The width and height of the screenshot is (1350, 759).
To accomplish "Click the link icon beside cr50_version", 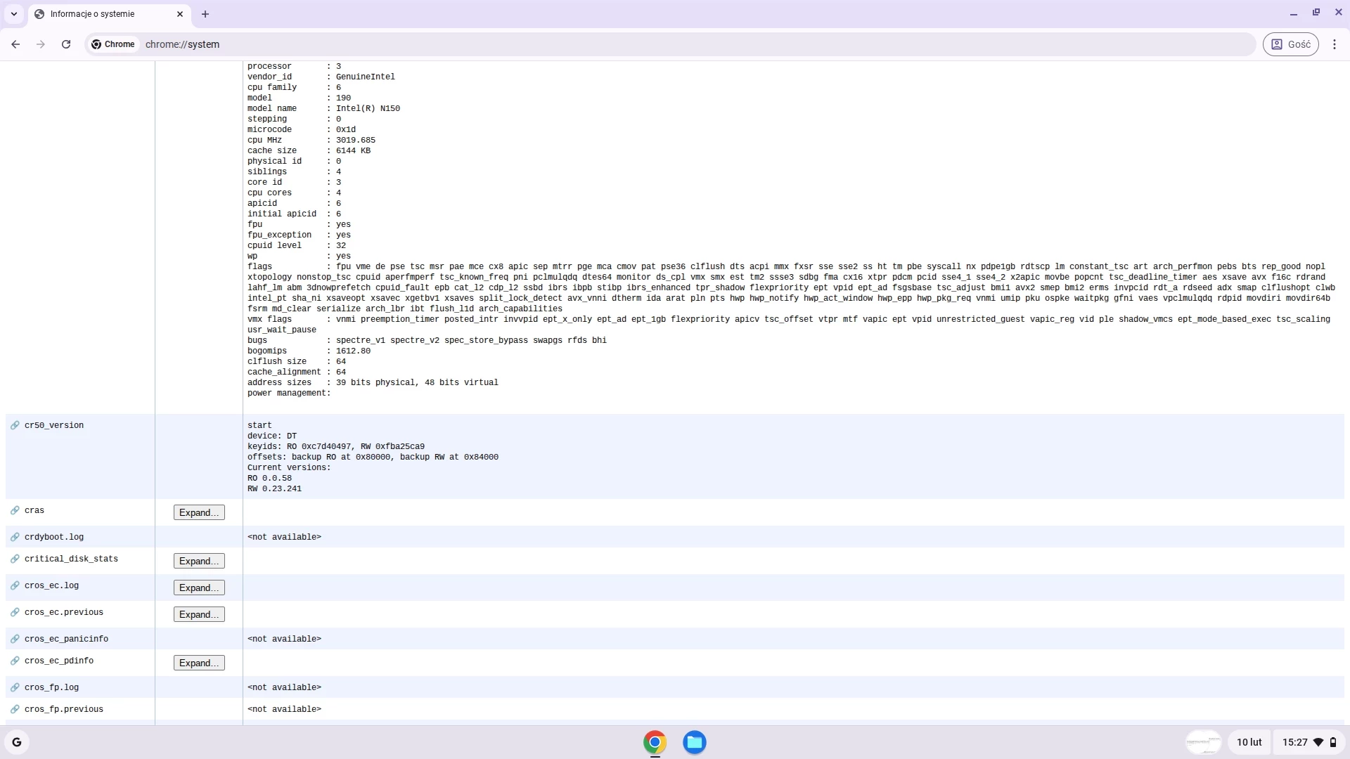I will pos(15,425).
